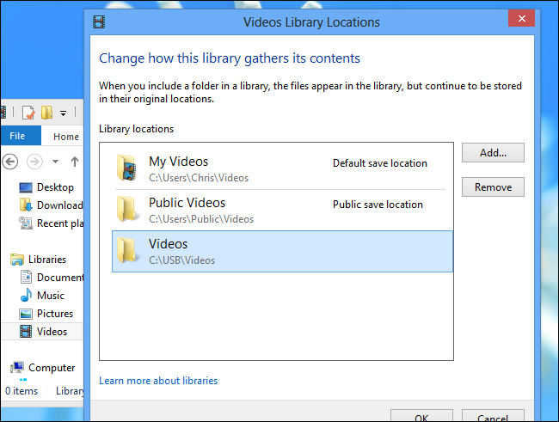Click the Up arrow in Explorer navigation
Image resolution: width=559 pixels, height=422 pixels.
[x=75, y=162]
